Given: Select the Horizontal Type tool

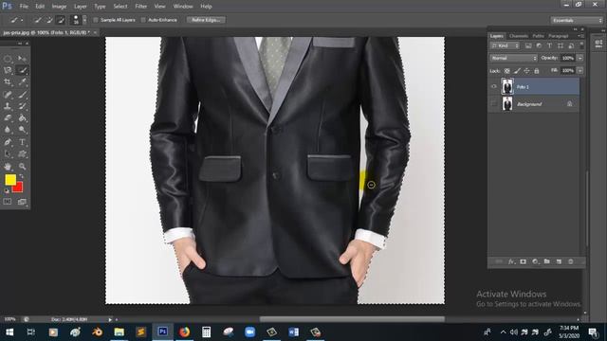Looking at the screenshot, I should point(22,142).
